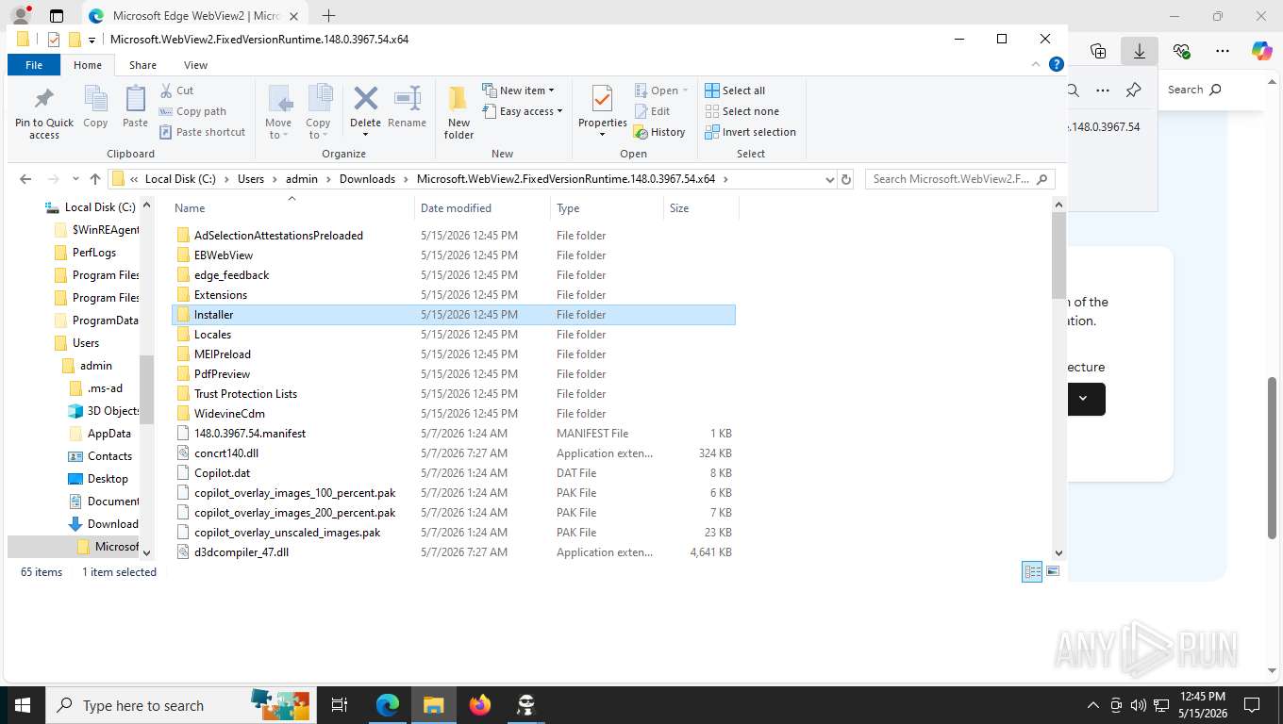The image size is (1283, 724).
Task: Click Invert selection in ribbon
Action: pos(750,132)
